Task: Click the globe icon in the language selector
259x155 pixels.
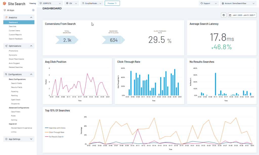Action: (x=67, y=4)
